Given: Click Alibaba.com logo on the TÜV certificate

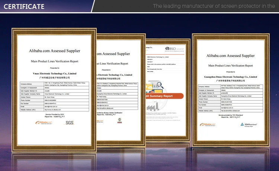Looking at the screenshot, I should point(208,125).
